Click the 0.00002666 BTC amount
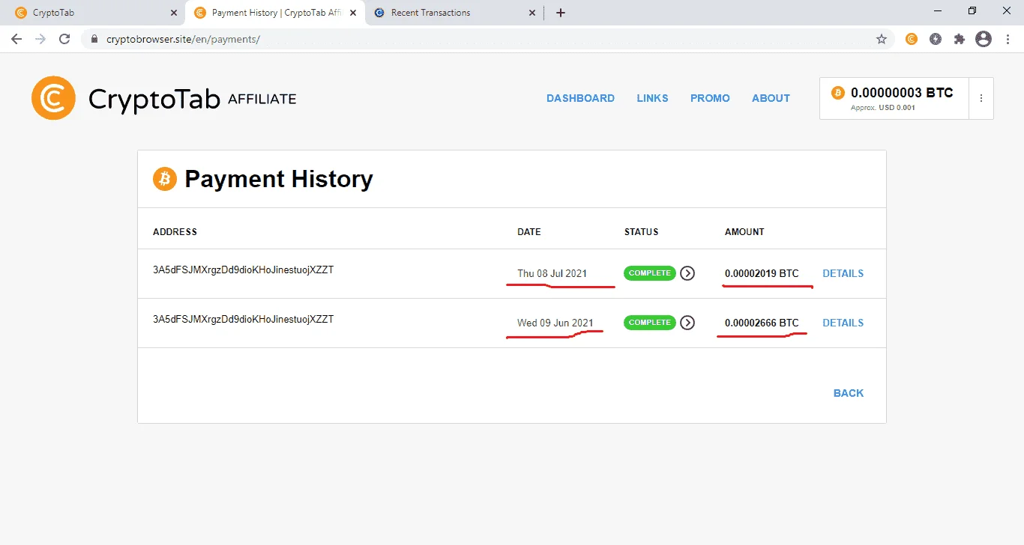 (762, 323)
